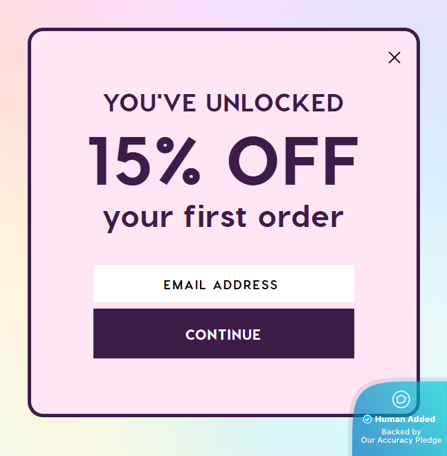Screen dimensions: 447x456
Task: Focus the Email Address field
Action: pos(223,284)
